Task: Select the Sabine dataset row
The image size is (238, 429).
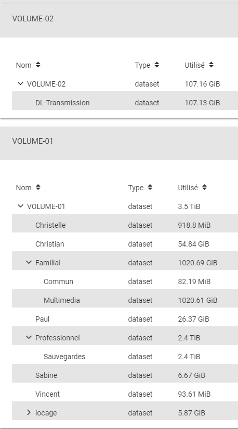Action: (125, 375)
